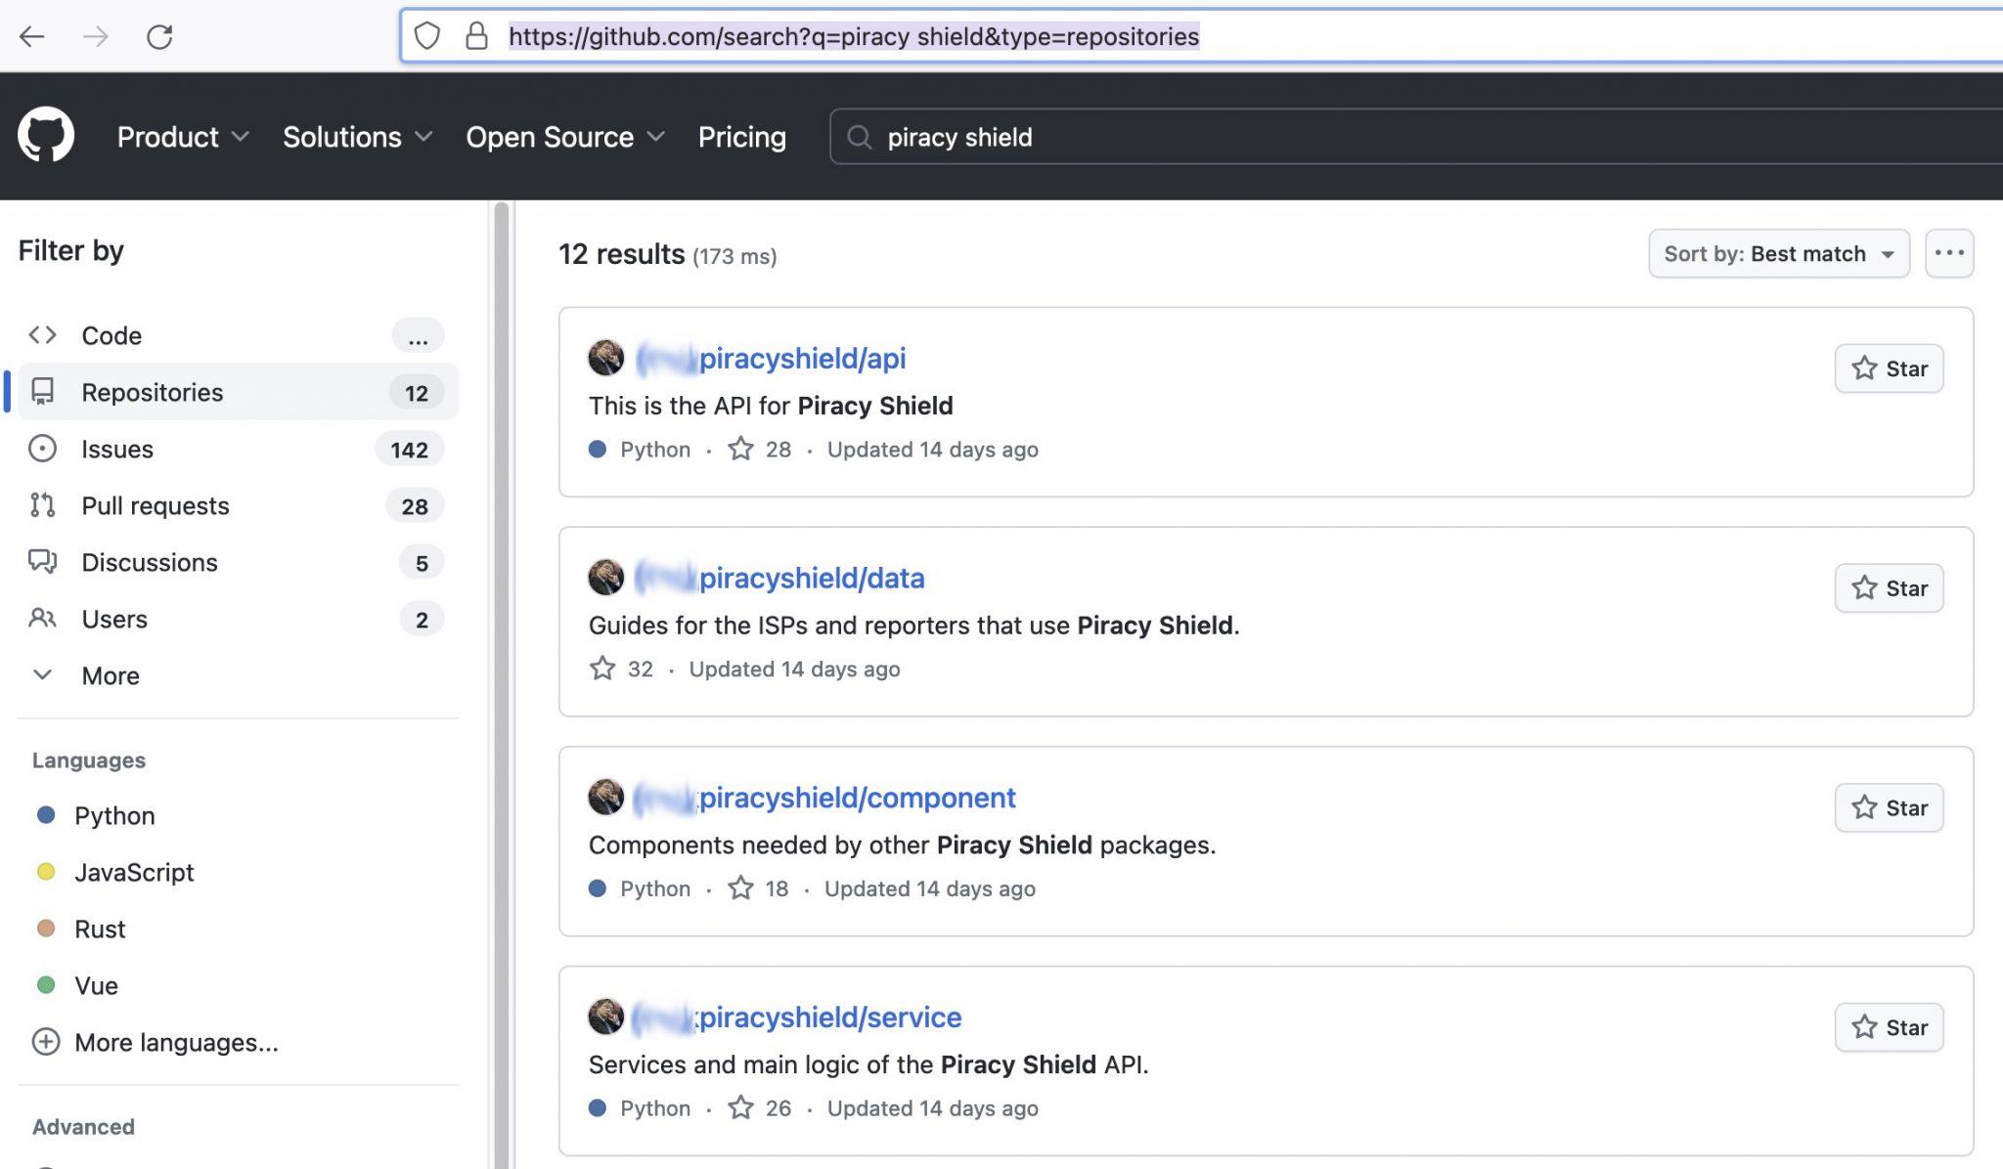Star the piracyshield/data repository

coord(1889,587)
